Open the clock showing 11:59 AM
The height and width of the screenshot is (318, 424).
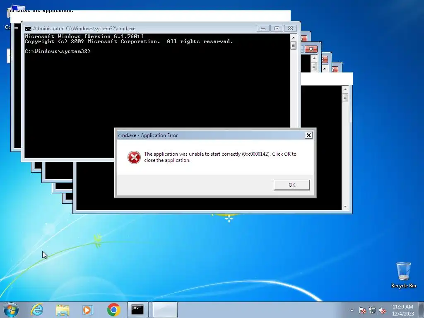tap(403, 310)
